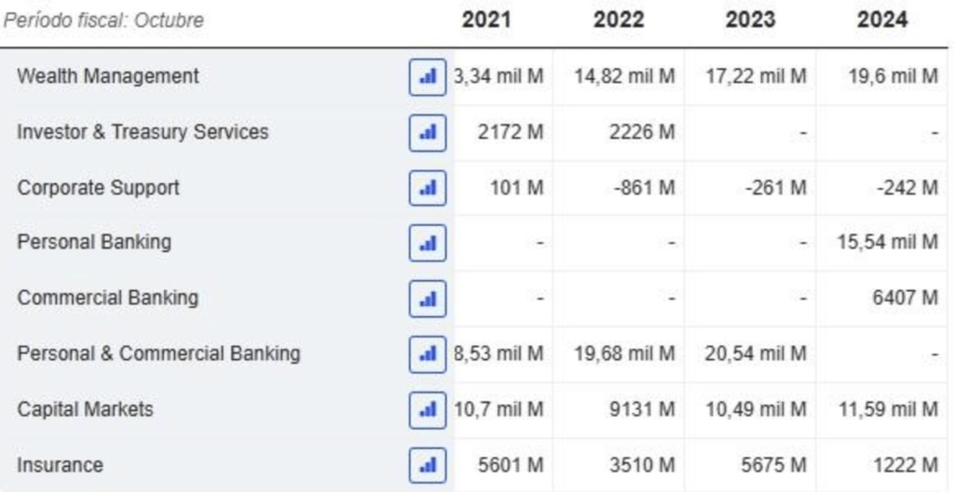954x492 pixels.
Task: Open chart icon for Wealth Management
Action: pos(429,76)
